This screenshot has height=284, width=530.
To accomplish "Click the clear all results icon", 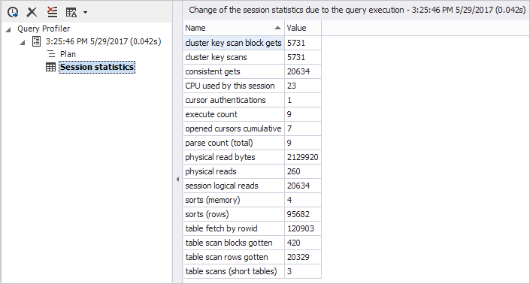I will tap(52, 12).
